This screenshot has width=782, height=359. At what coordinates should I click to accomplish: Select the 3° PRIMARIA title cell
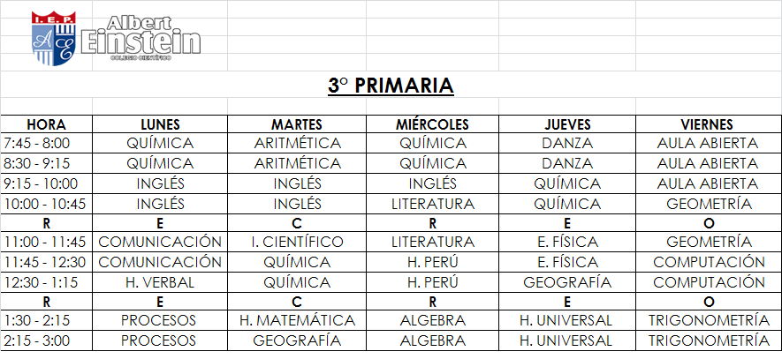tap(391, 86)
